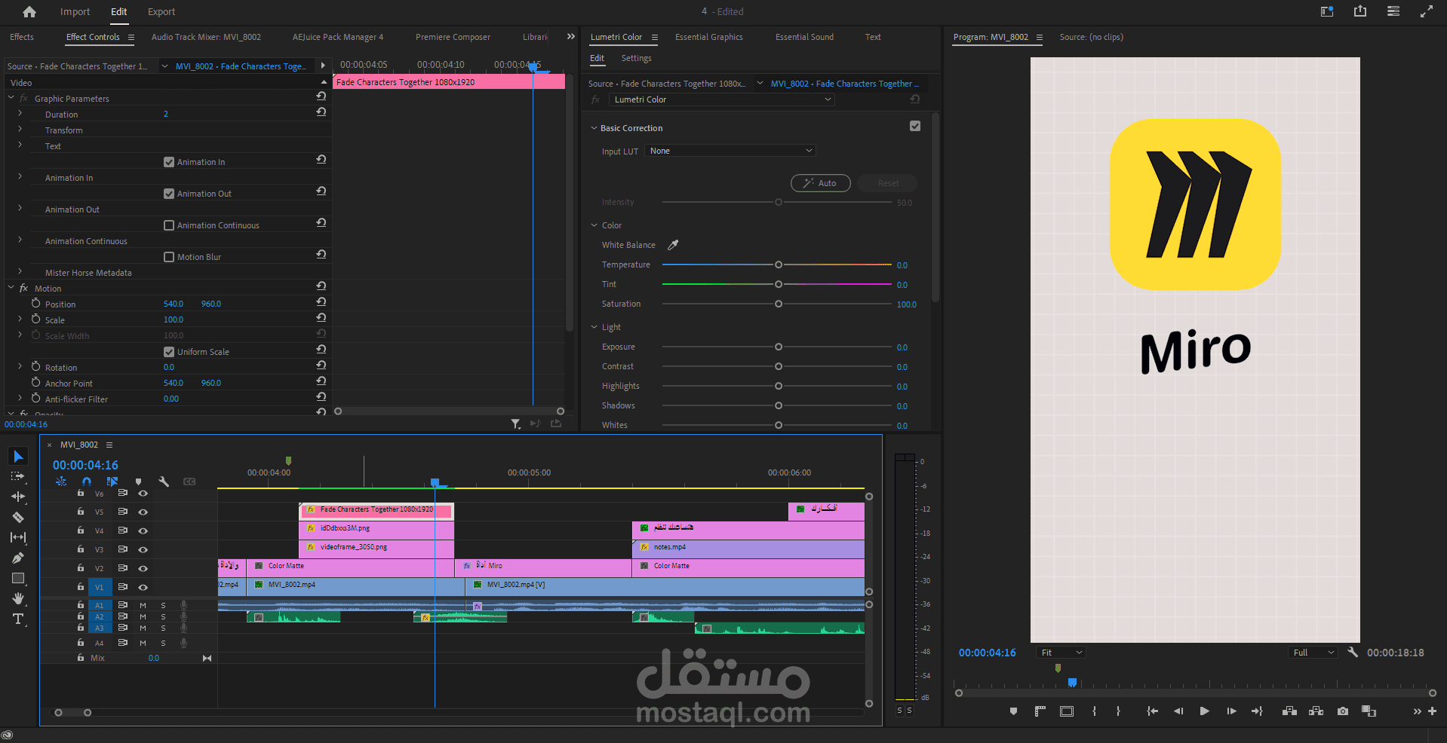Enable the Motion Blur checkbox
The height and width of the screenshot is (743, 1447).
(169, 257)
